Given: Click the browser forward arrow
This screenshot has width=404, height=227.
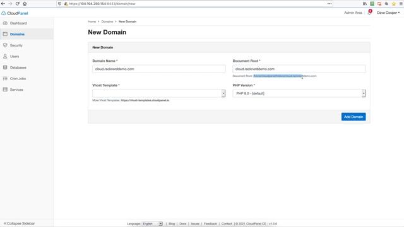Looking at the screenshot, I should click(x=10, y=4).
